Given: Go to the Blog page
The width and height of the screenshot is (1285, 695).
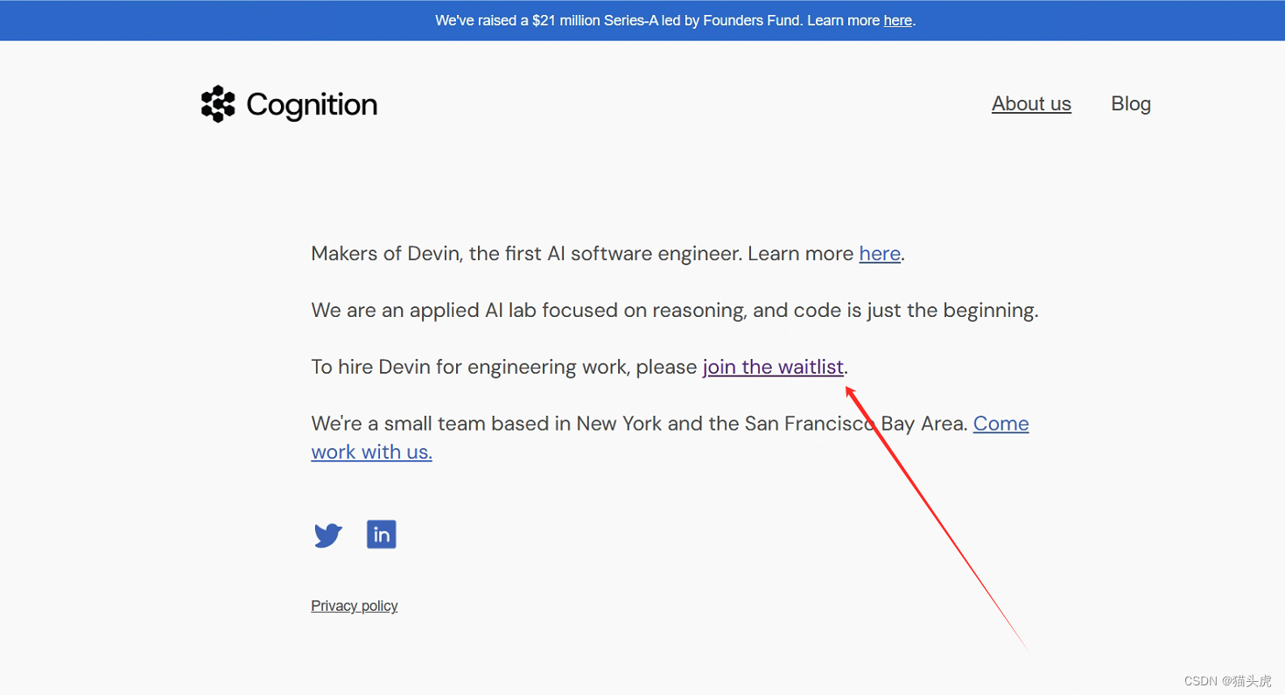Looking at the screenshot, I should coord(1131,103).
